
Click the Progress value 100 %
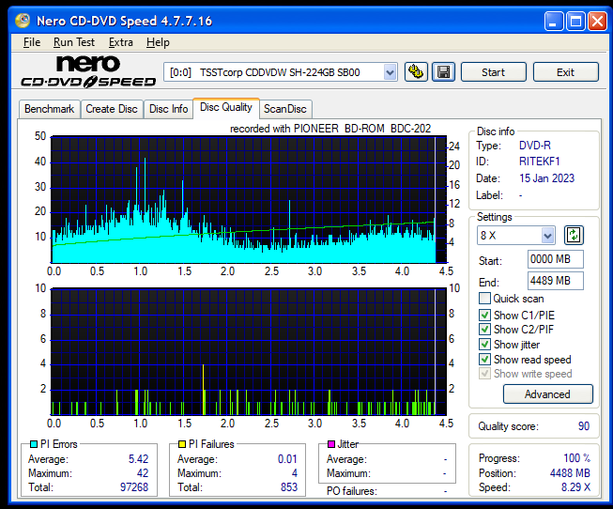tap(576, 458)
